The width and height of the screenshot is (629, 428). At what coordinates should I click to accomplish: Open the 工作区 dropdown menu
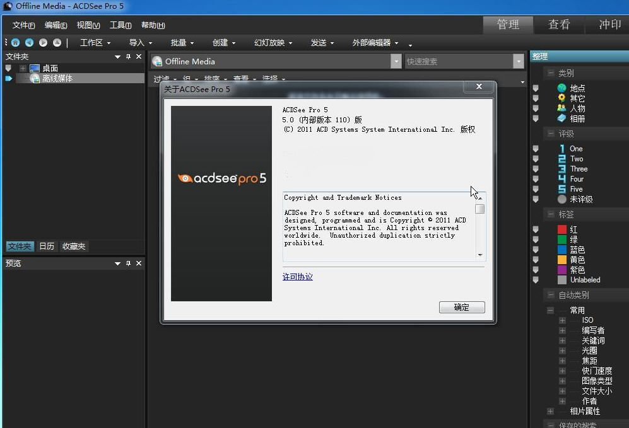[x=95, y=43]
